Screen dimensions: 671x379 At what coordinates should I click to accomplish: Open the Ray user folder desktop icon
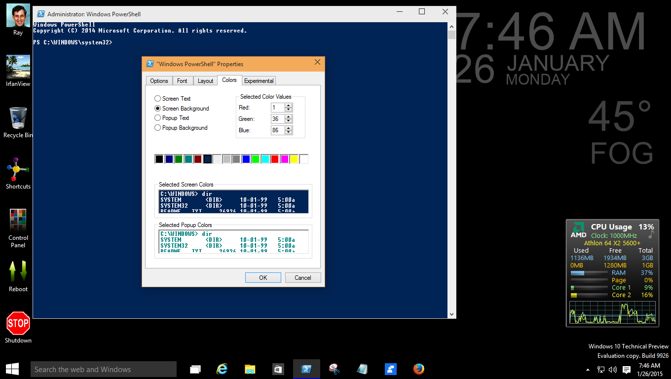18,19
